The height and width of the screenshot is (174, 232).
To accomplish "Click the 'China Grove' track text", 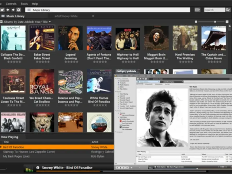I will point(213,58).
